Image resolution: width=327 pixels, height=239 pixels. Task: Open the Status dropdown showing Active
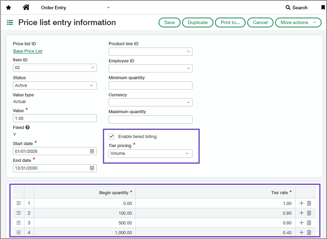55,86
